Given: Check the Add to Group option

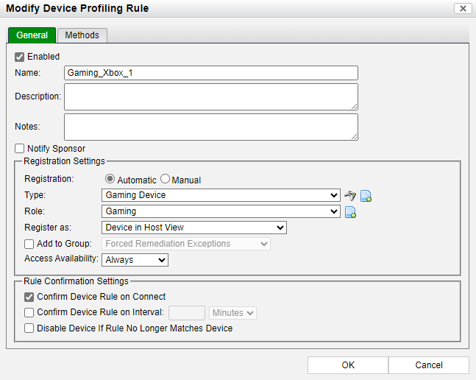Looking at the screenshot, I should pyautogui.click(x=29, y=244).
